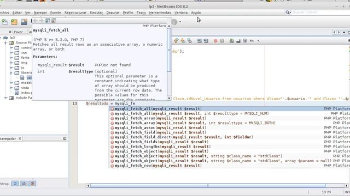Go back in the documentation popup
The width and height of the screenshot is (350, 196).
coord(36,21)
